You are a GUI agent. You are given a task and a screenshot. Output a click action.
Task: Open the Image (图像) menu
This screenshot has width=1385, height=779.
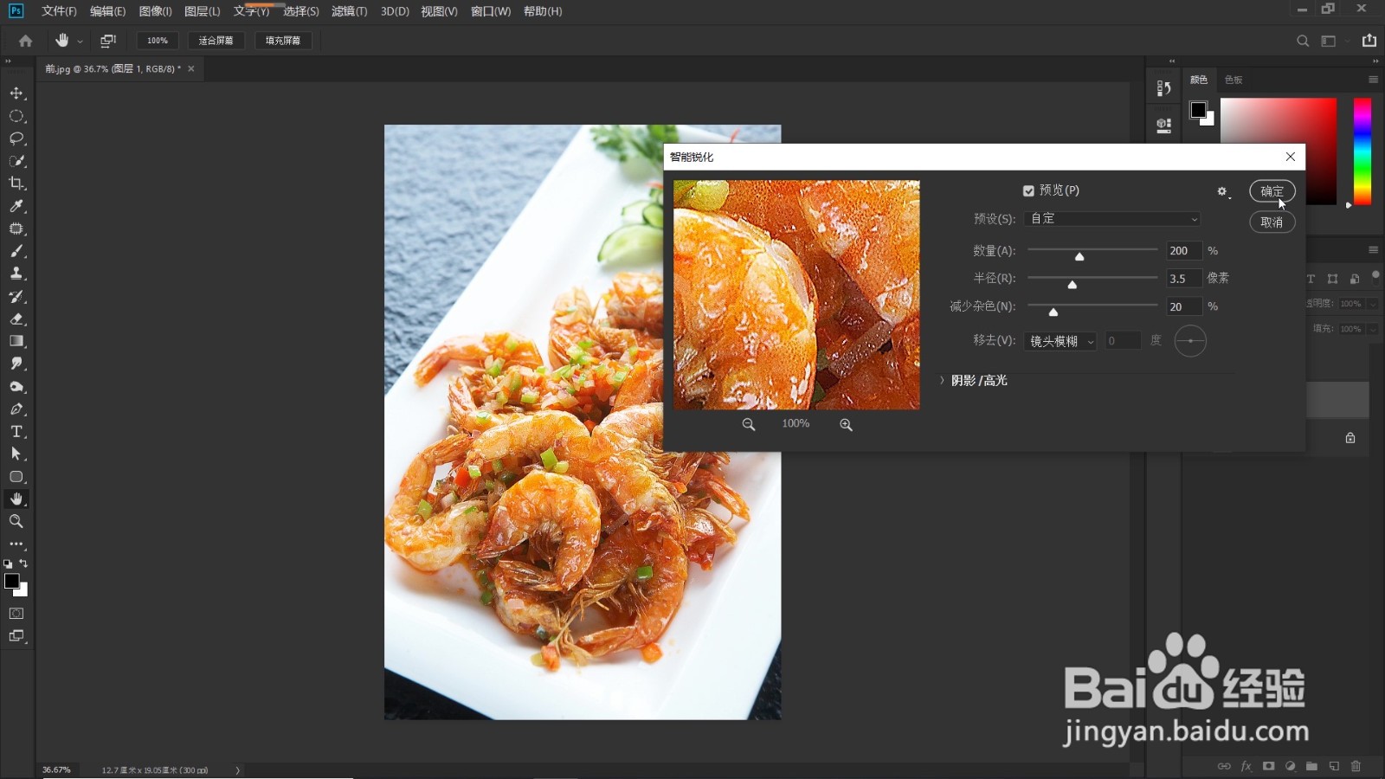coord(156,11)
